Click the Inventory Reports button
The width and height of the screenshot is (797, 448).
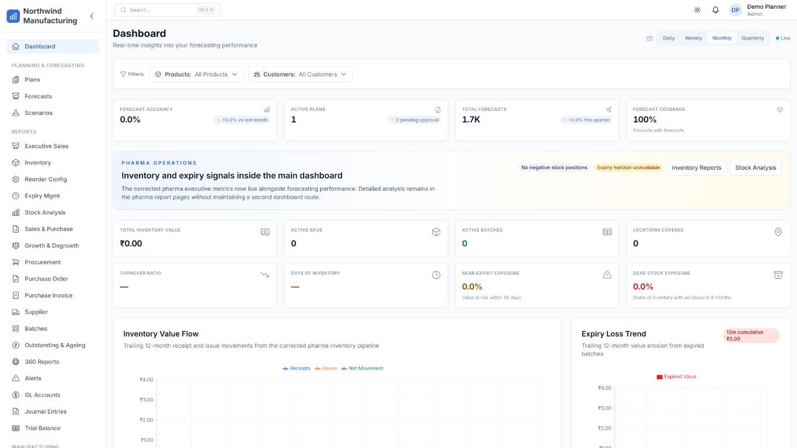pos(697,167)
